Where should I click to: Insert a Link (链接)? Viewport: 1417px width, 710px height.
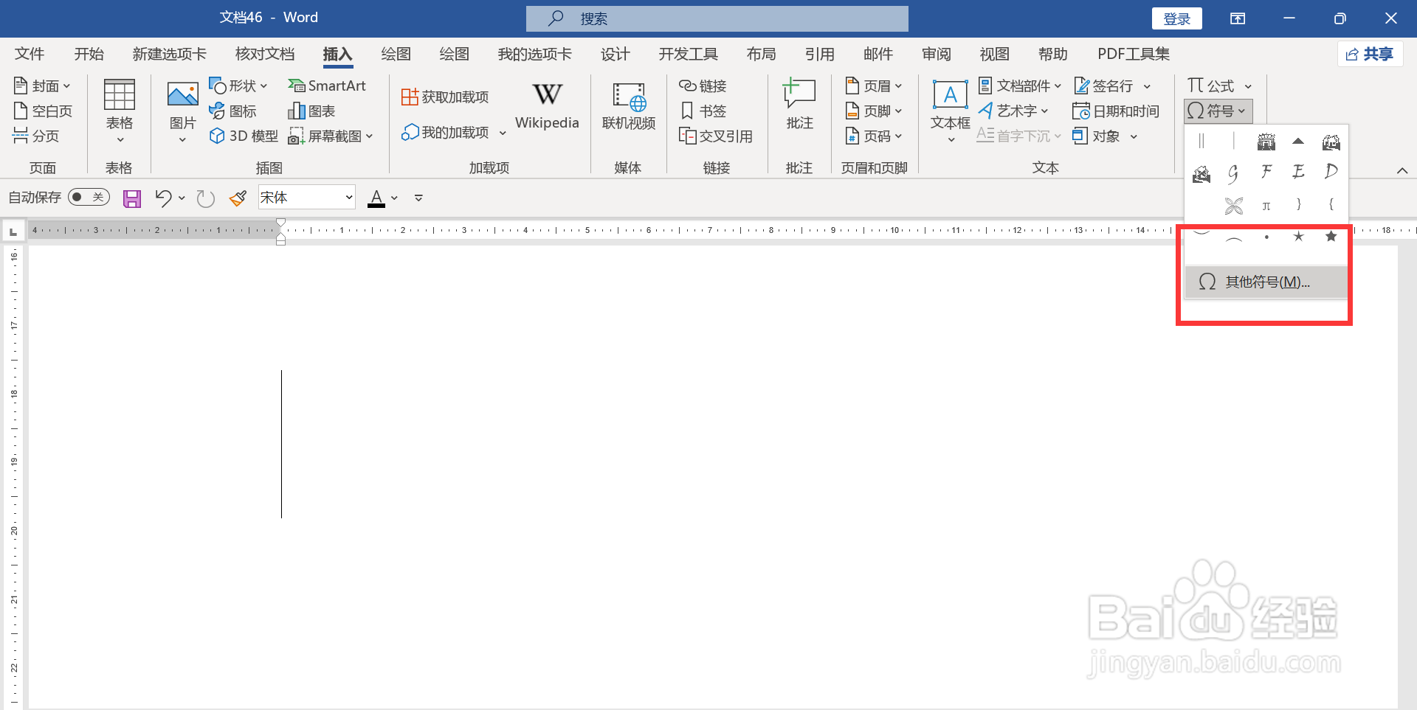click(703, 86)
